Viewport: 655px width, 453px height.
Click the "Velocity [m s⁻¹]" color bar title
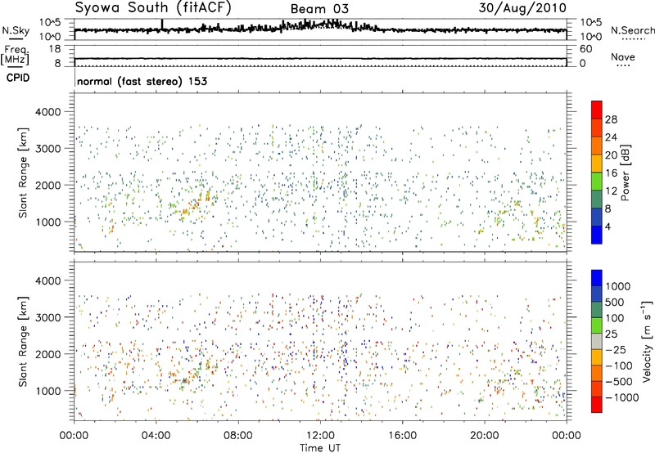[x=647, y=341]
